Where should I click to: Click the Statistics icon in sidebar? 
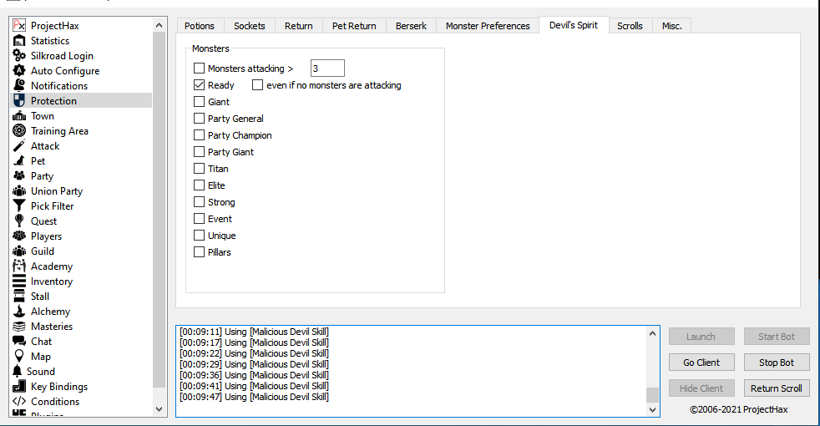[19, 41]
